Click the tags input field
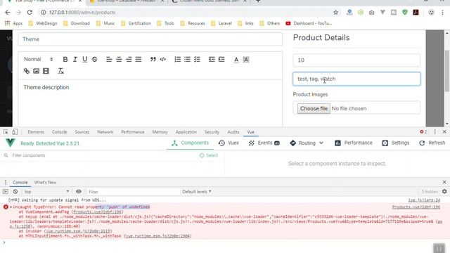The image size is (450, 253). coord(356,79)
